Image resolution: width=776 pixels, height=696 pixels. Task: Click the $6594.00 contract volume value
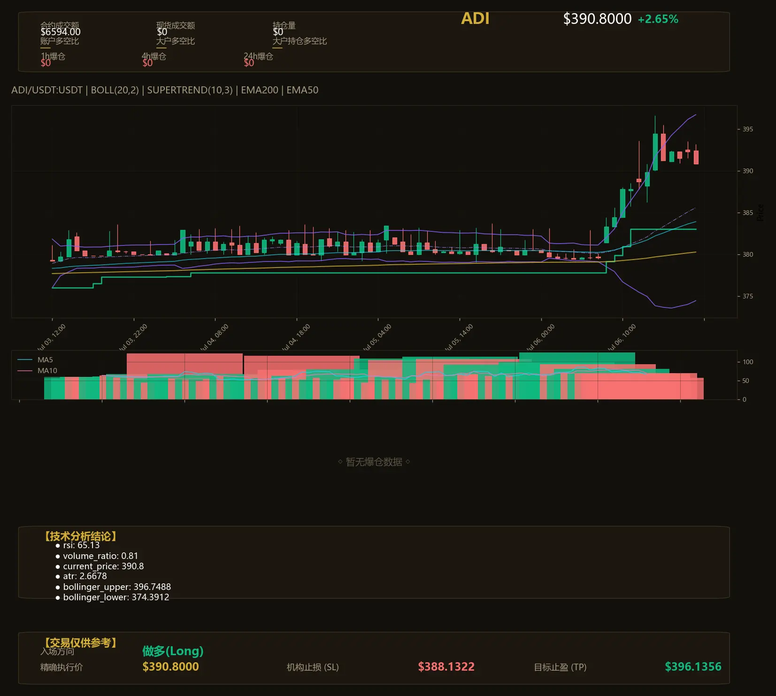point(61,32)
